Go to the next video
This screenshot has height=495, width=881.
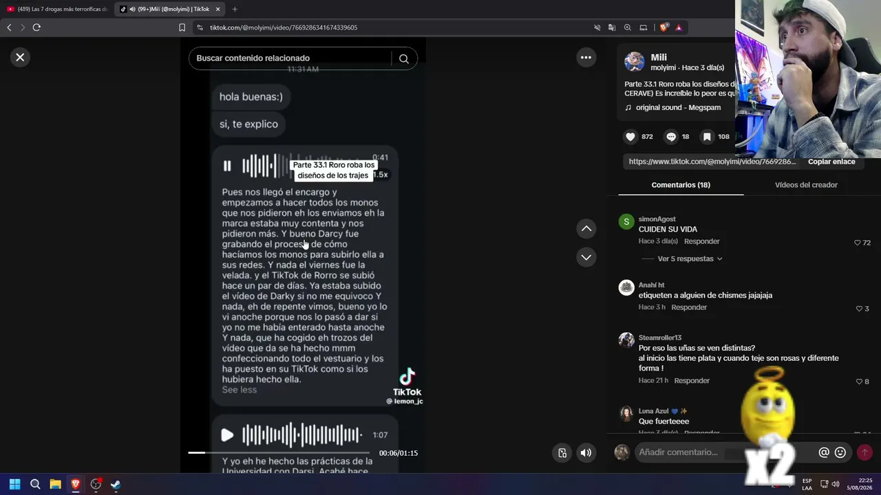coord(586,257)
